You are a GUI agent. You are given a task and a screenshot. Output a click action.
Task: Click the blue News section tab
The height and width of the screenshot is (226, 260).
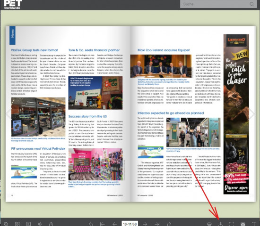[12, 35]
